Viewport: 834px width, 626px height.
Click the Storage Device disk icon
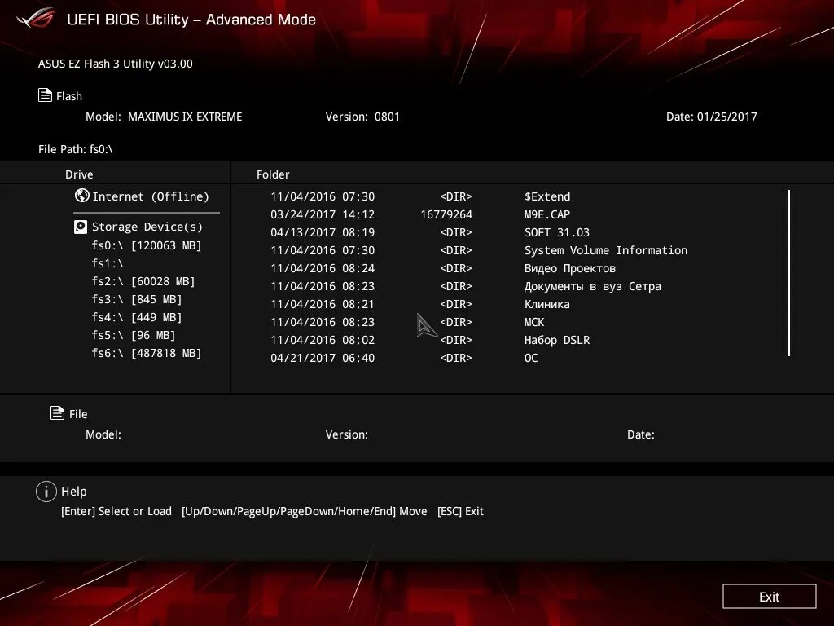click(81, 227)
